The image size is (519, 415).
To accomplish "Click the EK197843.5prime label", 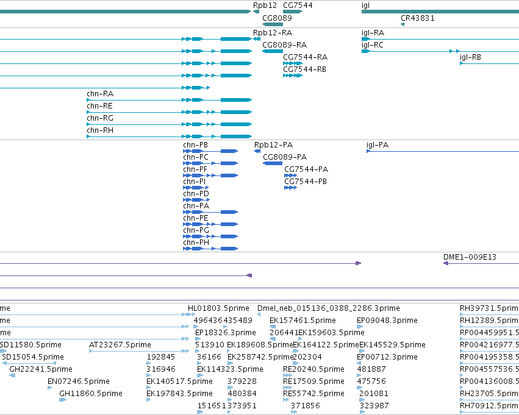I will coord(179,394).
